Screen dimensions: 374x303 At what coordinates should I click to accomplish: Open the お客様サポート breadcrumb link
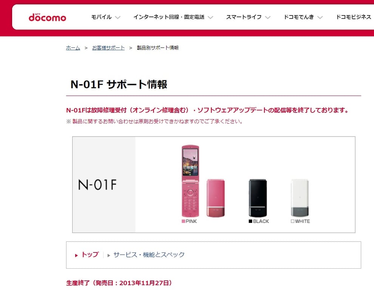click(108, 48)
